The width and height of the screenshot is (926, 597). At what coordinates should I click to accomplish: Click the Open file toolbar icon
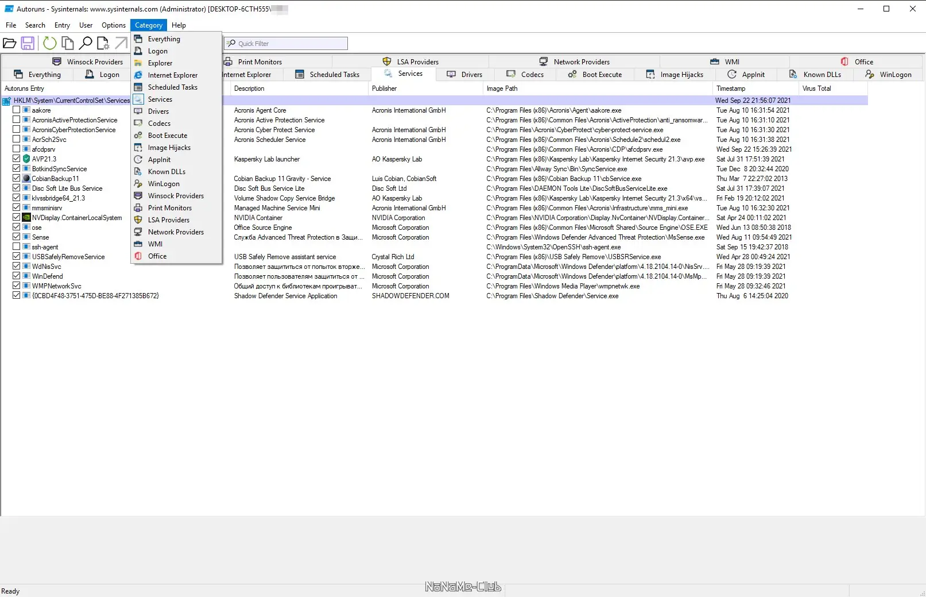point(9,43)
